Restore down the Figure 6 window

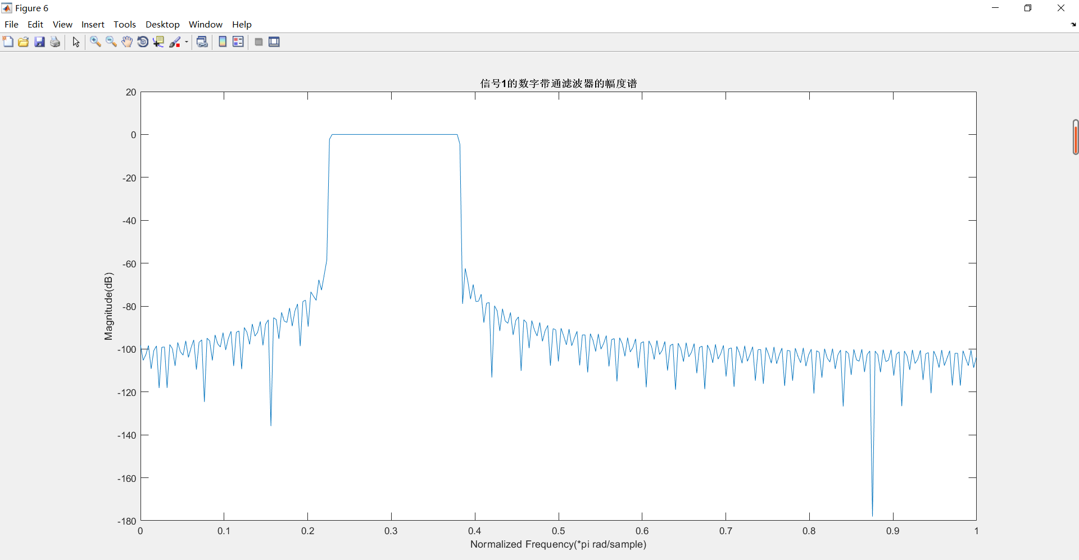(x=1028, y=8)
